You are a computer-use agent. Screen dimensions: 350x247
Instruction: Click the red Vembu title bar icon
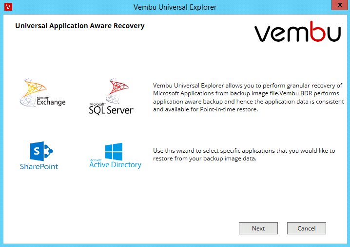point(8,7)
